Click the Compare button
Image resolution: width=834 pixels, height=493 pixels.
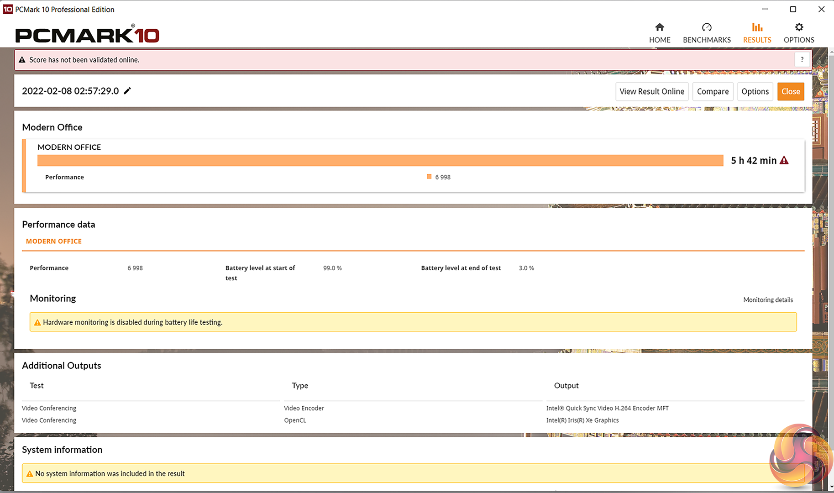(x=713, y=91)
